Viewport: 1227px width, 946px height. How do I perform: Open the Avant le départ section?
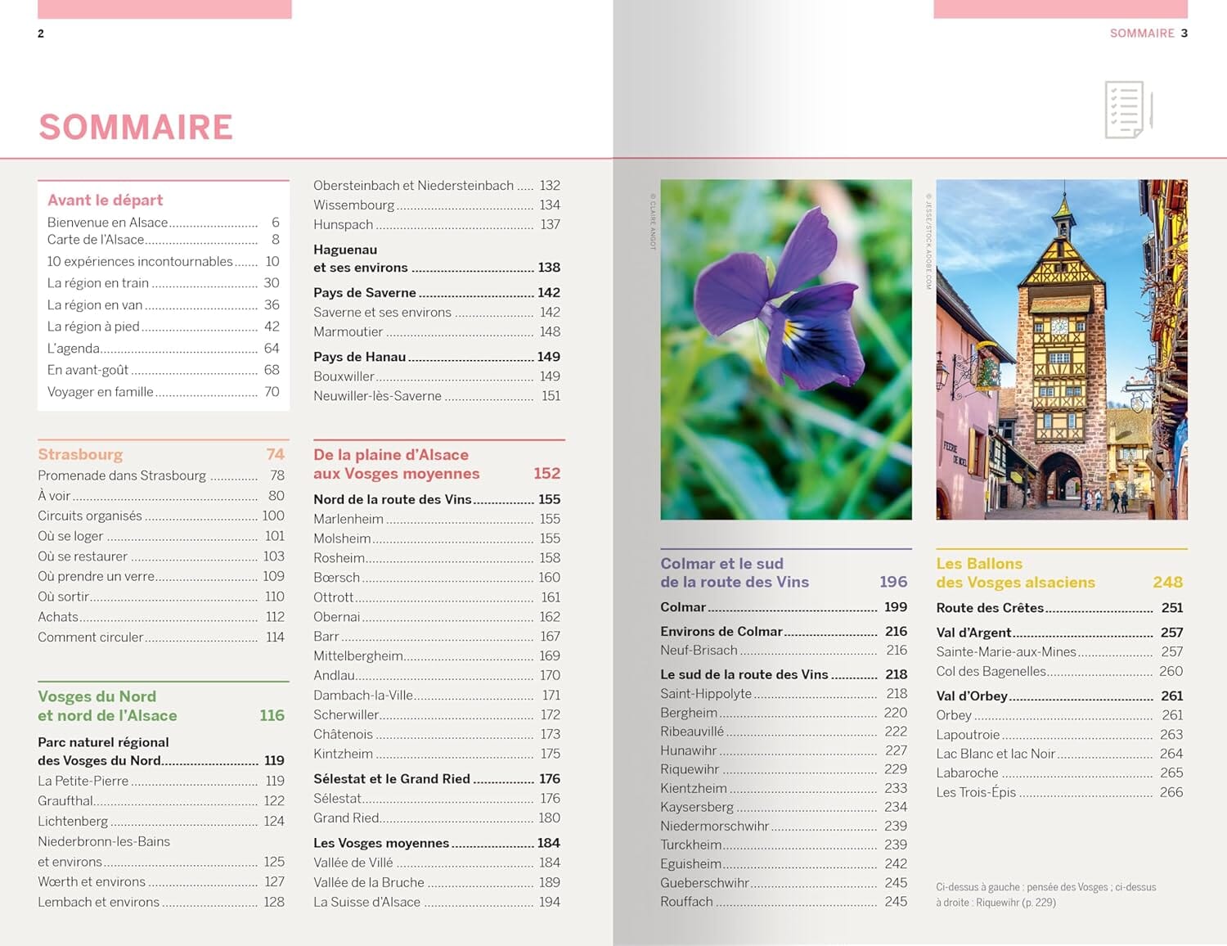pos(105,200)
